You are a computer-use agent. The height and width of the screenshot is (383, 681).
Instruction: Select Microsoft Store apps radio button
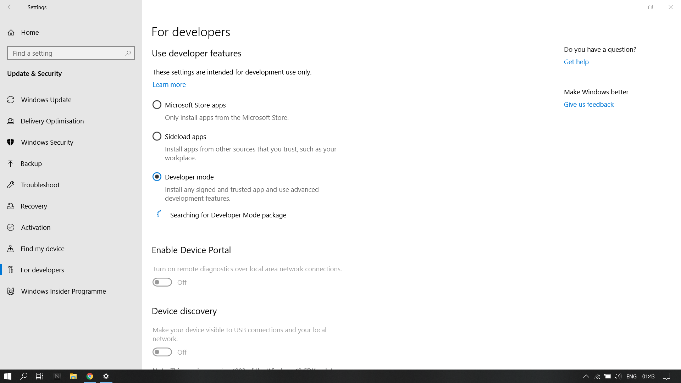click(x=157, y=105)
